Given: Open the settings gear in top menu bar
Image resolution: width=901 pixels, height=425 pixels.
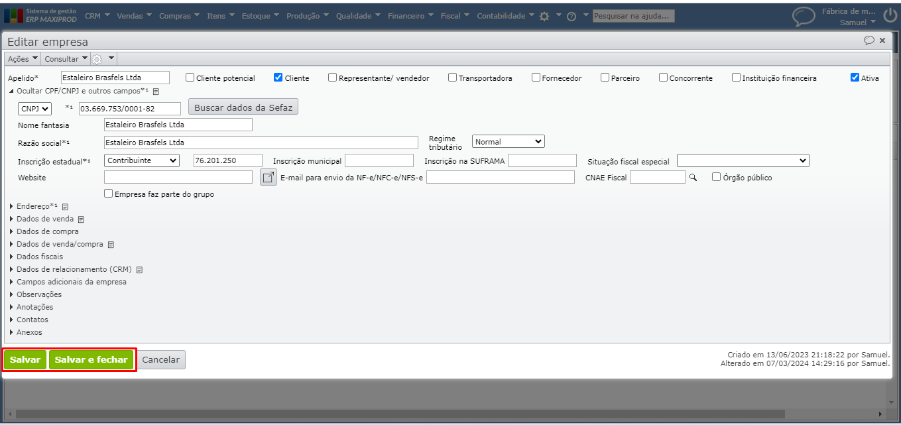Looking at the screenshot, I should 544,17.
